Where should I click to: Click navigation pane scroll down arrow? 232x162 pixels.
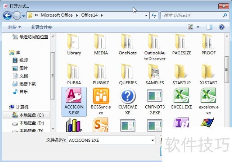click(53, 129)
